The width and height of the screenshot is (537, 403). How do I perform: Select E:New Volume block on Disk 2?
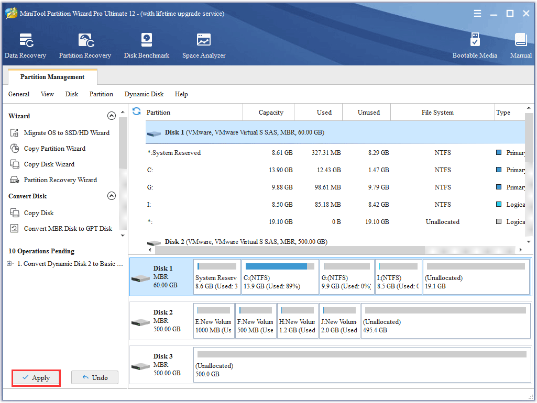[214, 321]
